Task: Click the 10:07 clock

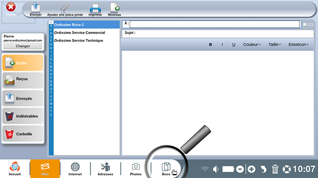Action: coord(304,169)
